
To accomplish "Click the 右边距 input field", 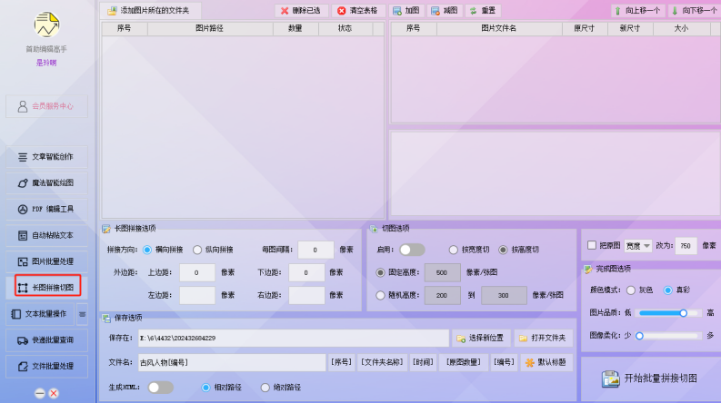I will [306, 295].
